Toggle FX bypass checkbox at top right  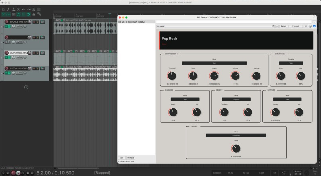click(x=315, y=26)
